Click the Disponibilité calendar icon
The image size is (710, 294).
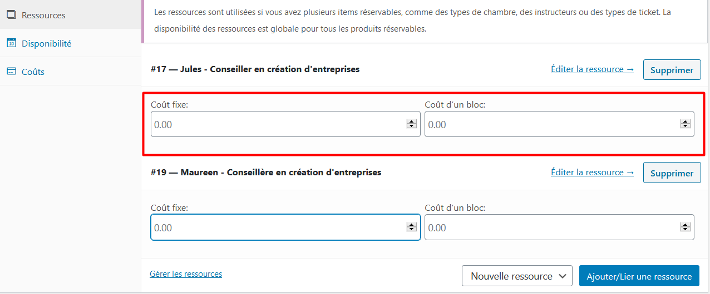click(11, 43)
